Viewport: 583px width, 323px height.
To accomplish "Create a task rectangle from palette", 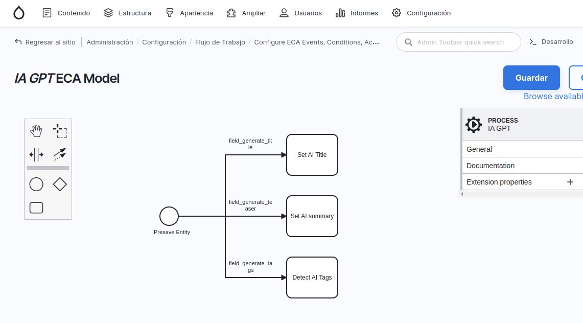I will (36, 207).
